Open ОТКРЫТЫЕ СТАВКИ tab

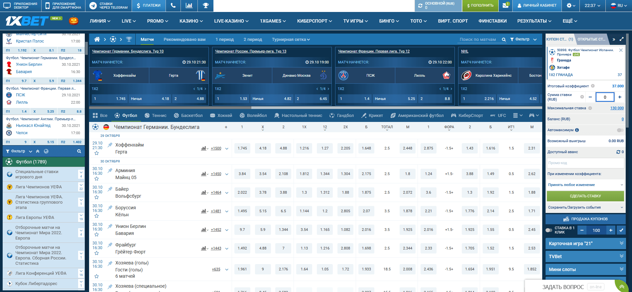[x=591, y=39]
